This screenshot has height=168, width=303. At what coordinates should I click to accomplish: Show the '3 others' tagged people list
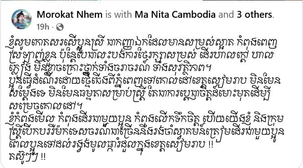coord(255,15)
